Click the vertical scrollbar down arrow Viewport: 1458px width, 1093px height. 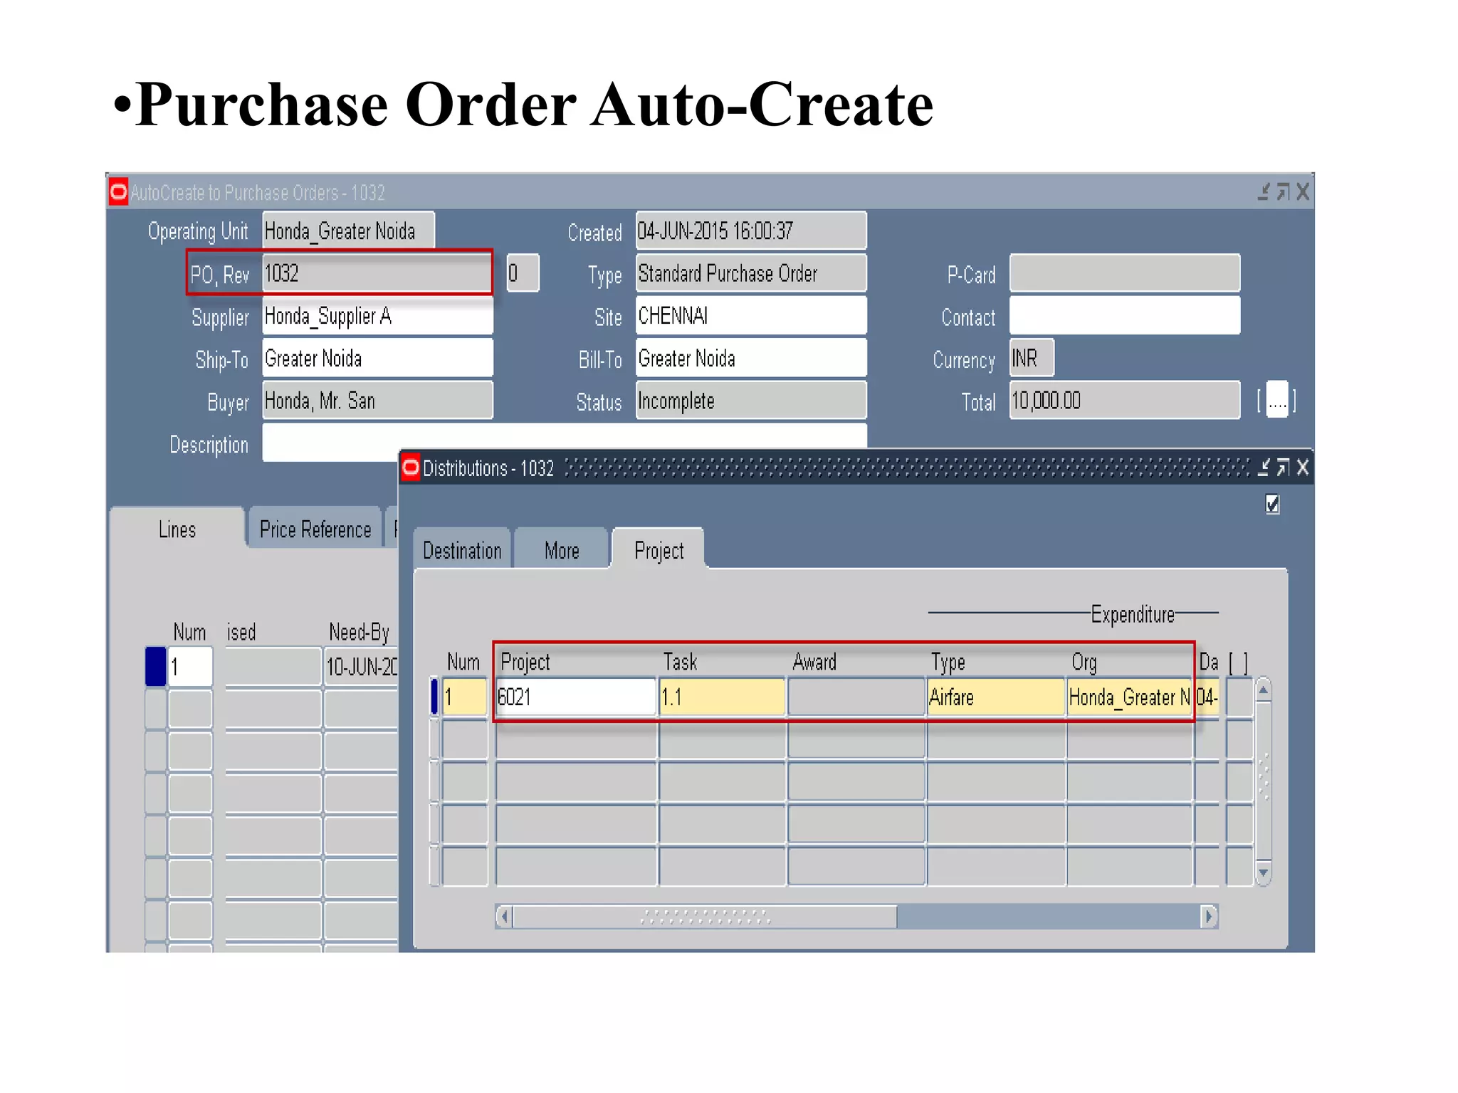(1264, 872)
